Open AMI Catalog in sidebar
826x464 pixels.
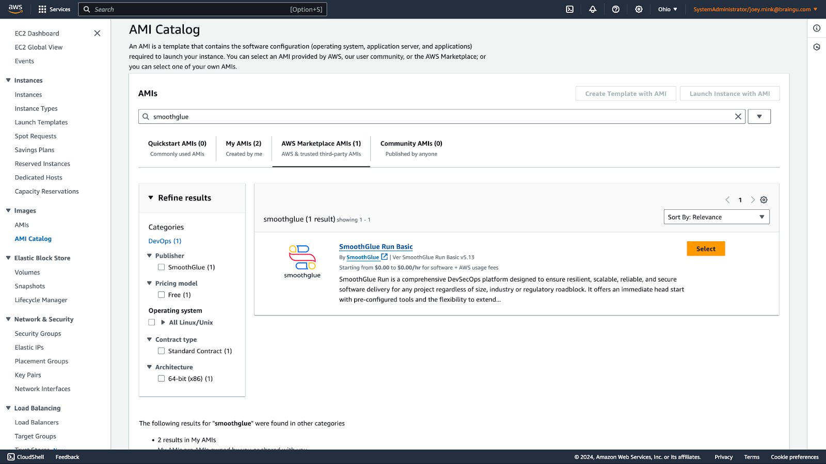[33, 239]
